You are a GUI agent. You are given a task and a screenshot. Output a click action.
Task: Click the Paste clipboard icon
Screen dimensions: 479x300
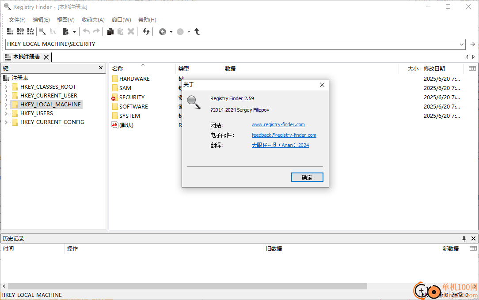(x=120, y=31)
